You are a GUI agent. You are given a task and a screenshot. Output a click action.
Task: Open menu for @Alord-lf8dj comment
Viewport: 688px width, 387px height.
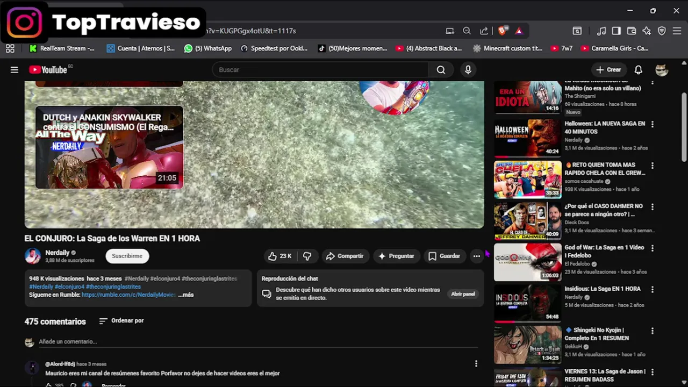point(476,364)
